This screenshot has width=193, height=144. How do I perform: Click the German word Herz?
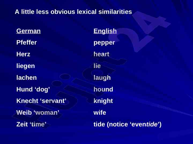(x=23, y=54)
